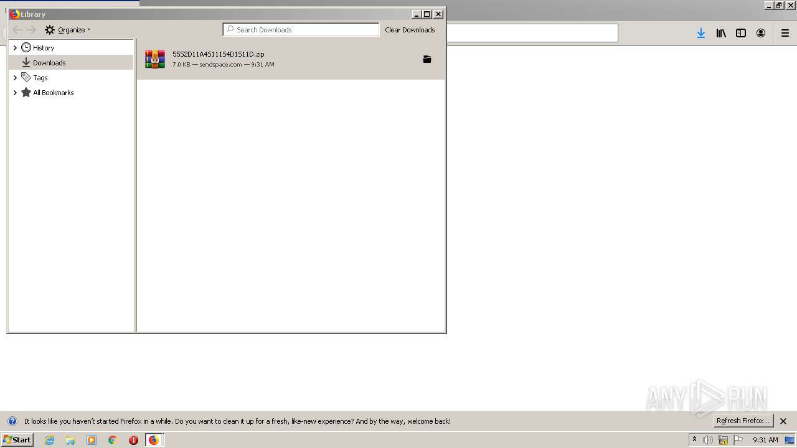797x448 pixels.
Task: Maximize the Library window
Action: point(427,14)
